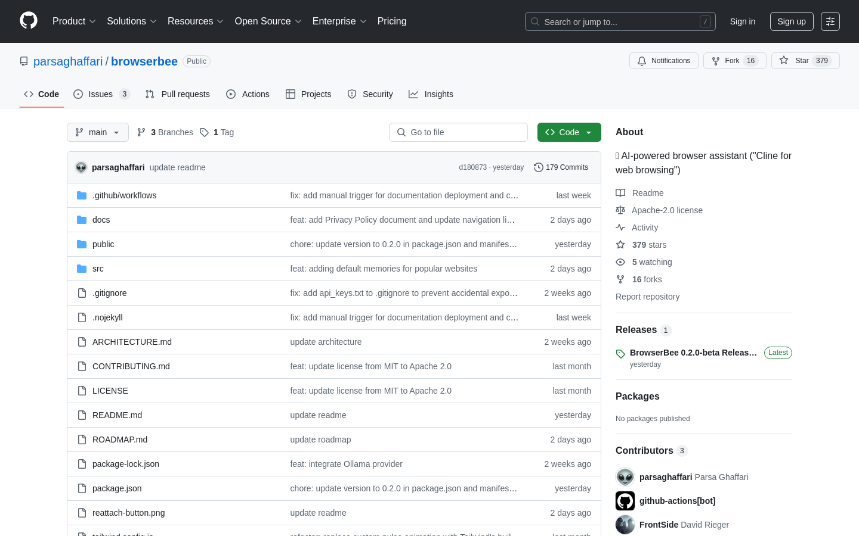
Task: Open the 3 Branches link
Action: pyautogui.click(x=165, y=132)
